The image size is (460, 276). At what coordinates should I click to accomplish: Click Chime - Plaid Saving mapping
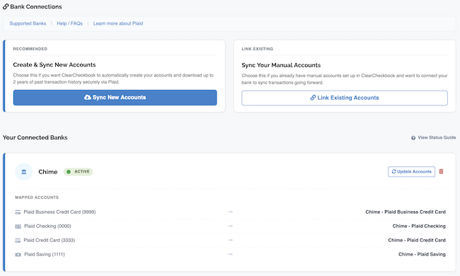(x=422, y=254)
